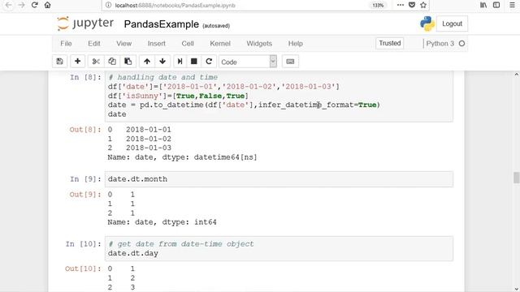
Task: Open the cell type Code dropdown
Action: click(x=248, y=62)
